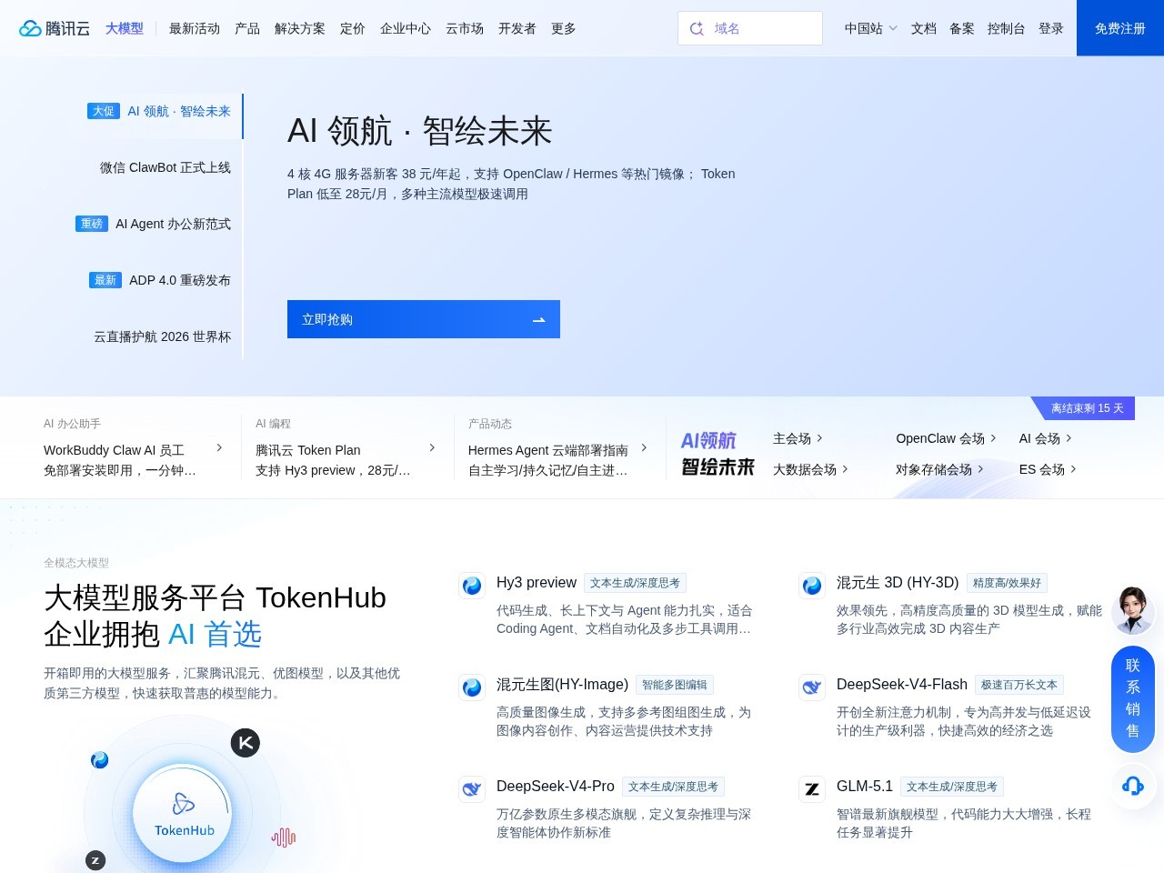Image resolution: width=1164 pixels, height=873 pixels.
Task: Click the DeepSeek-V4-Pro whale icon
Action: click(472, 789)
